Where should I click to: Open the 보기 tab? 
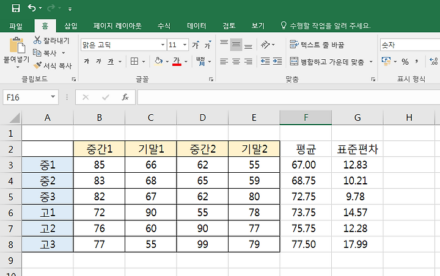click(x=258, y=26)
